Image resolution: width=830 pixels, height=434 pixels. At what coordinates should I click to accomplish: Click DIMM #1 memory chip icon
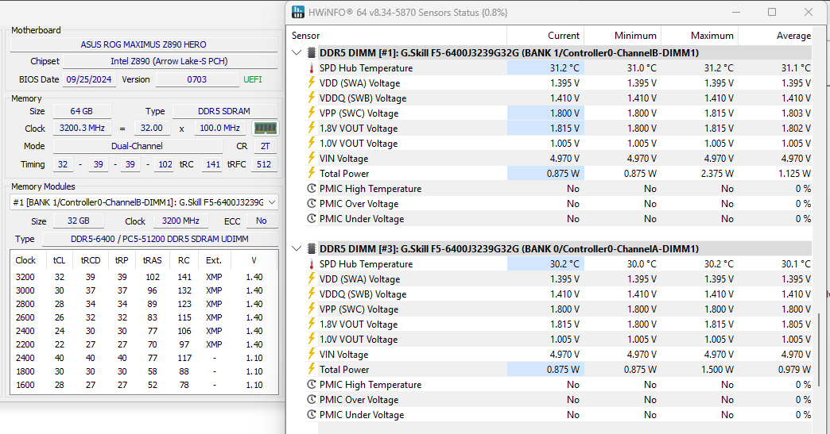point(312,53)
